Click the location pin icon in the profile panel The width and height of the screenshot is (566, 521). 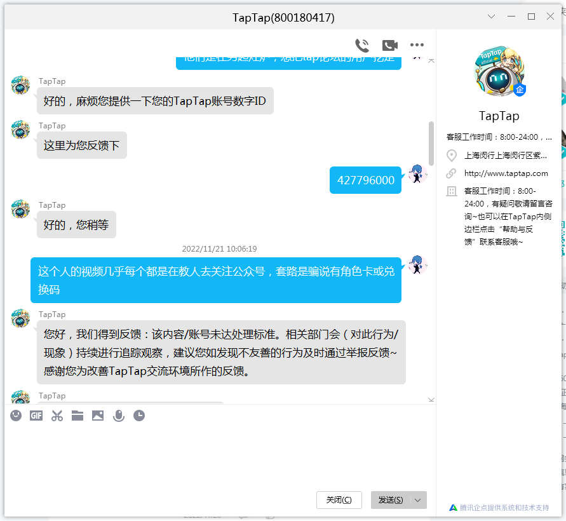click(451, 156)
